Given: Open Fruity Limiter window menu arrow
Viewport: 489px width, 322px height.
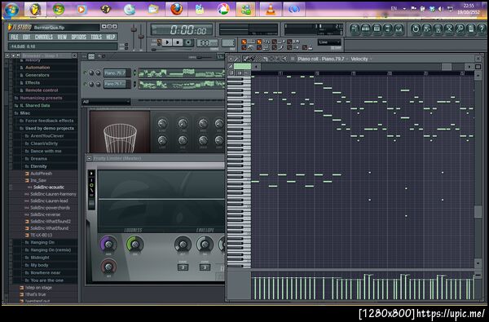Looking at the screenshot, I should (x=89, y=158).
